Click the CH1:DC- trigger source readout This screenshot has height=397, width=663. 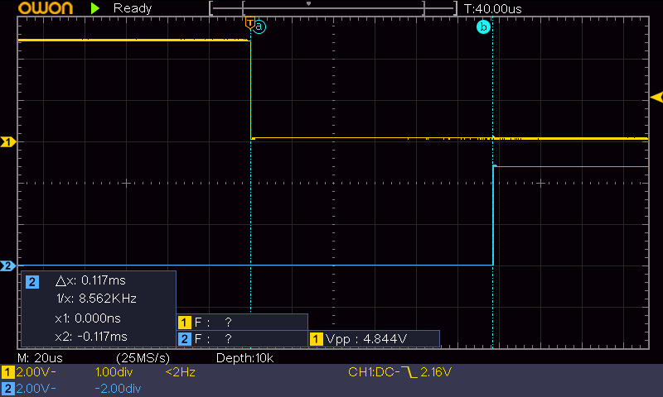tap(374, 372)
